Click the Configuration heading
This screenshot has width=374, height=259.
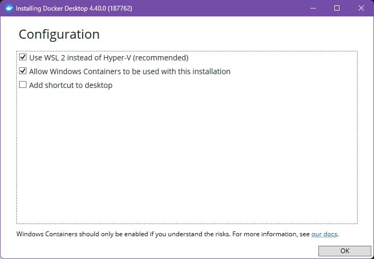point(59,34)
